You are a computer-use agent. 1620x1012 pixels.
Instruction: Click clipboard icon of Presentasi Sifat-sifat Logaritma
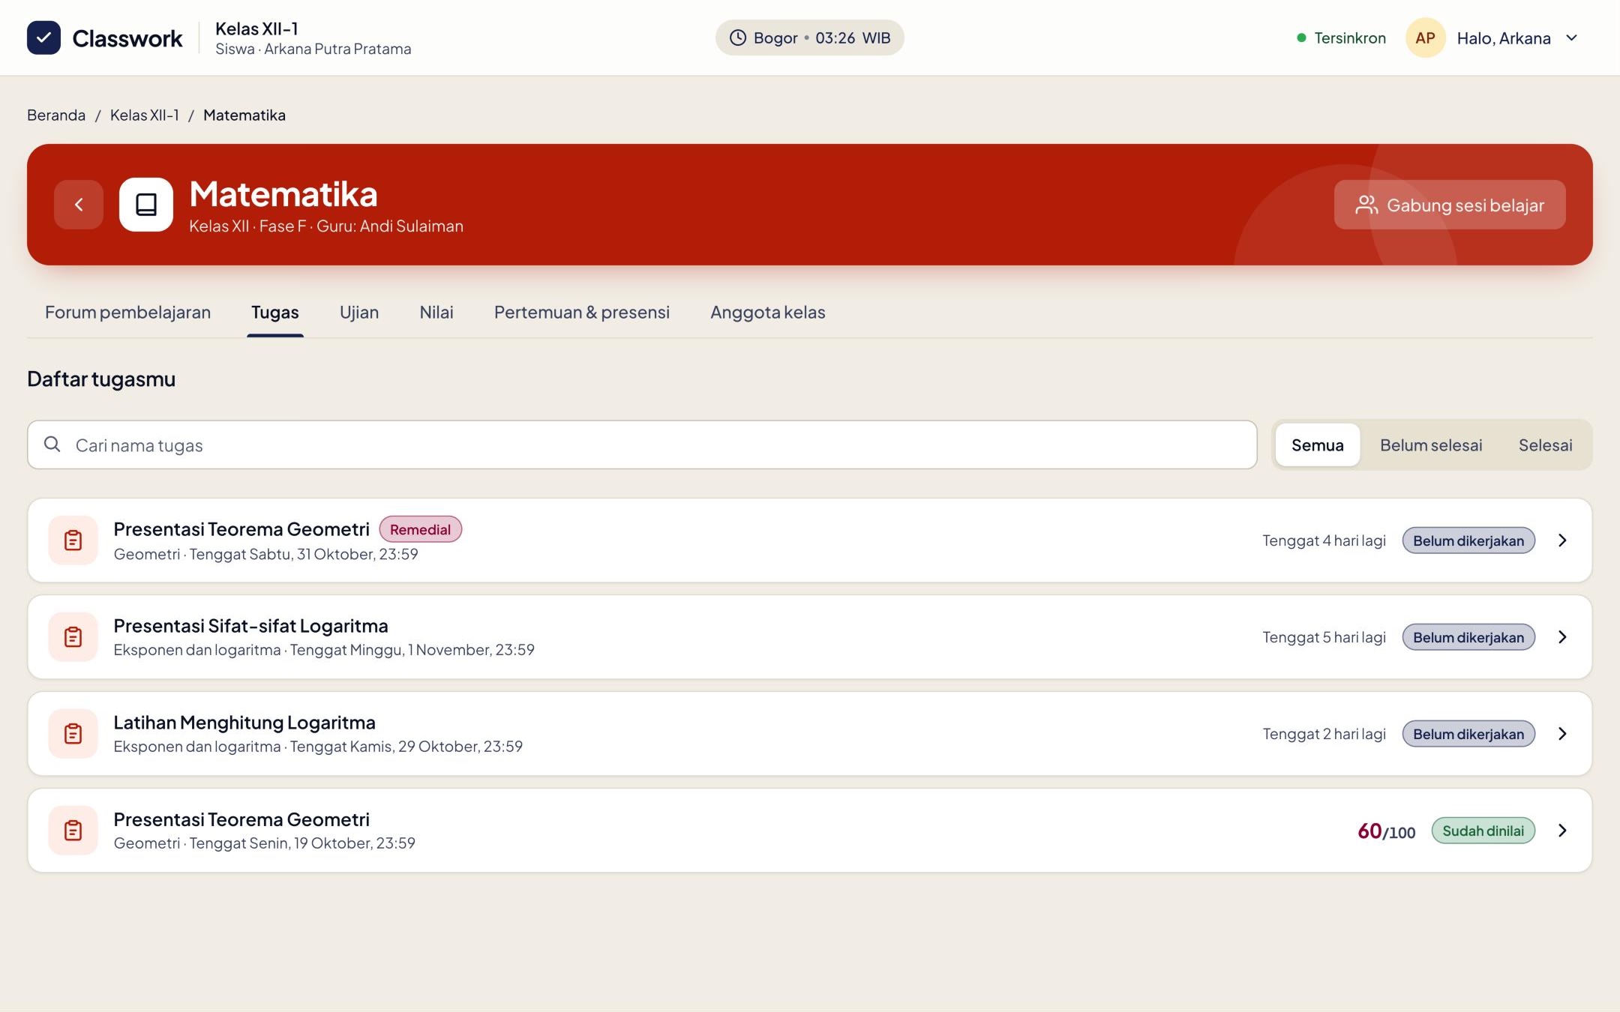(x=73, y=637)
